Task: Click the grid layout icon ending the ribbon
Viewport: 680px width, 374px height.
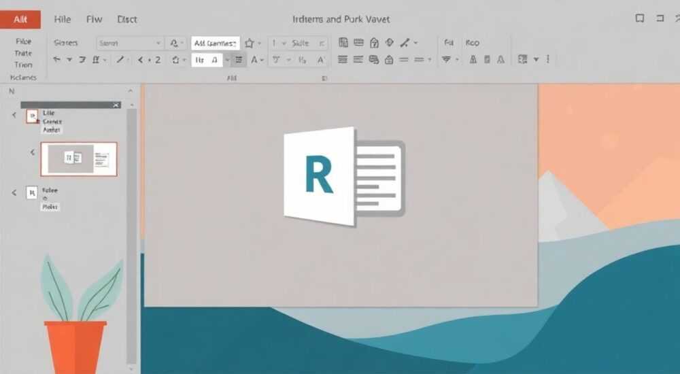Action: tap(522, 59)
